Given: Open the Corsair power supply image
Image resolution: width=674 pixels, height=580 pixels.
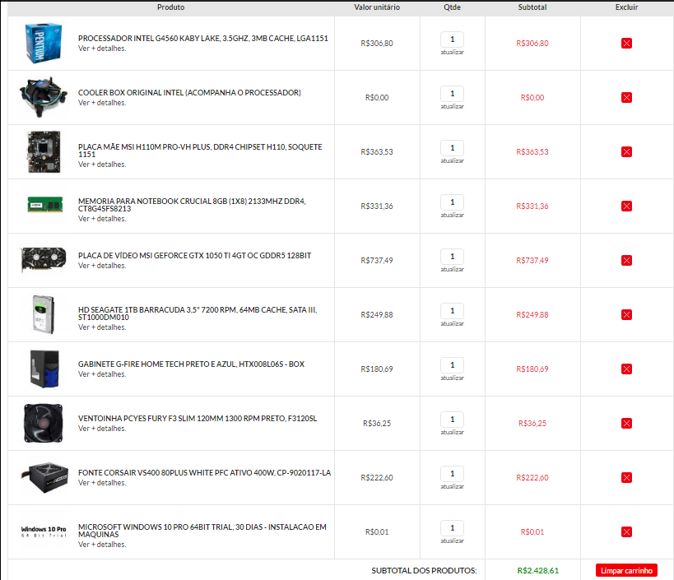Looking at the screenshot, I should (44, 478).
